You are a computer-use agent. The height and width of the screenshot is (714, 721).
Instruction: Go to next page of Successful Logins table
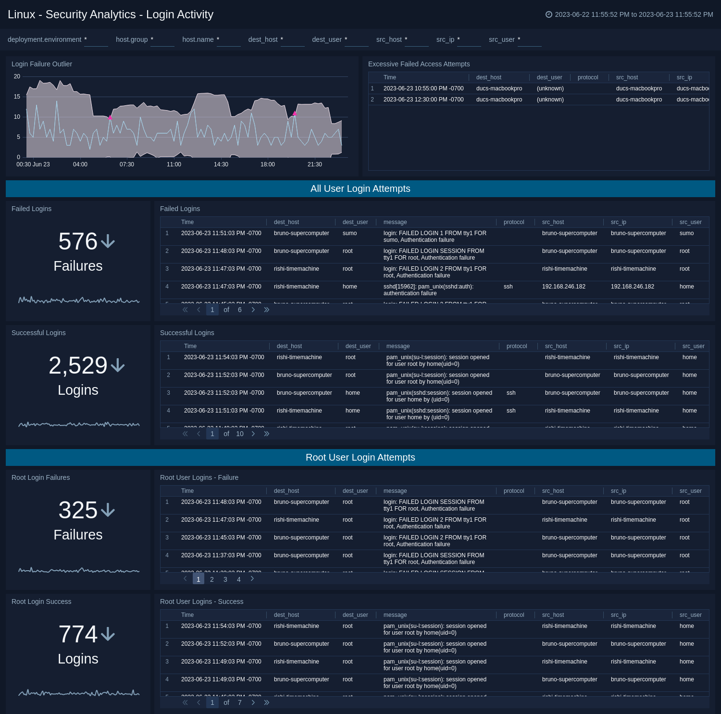[x=253, y=434]
